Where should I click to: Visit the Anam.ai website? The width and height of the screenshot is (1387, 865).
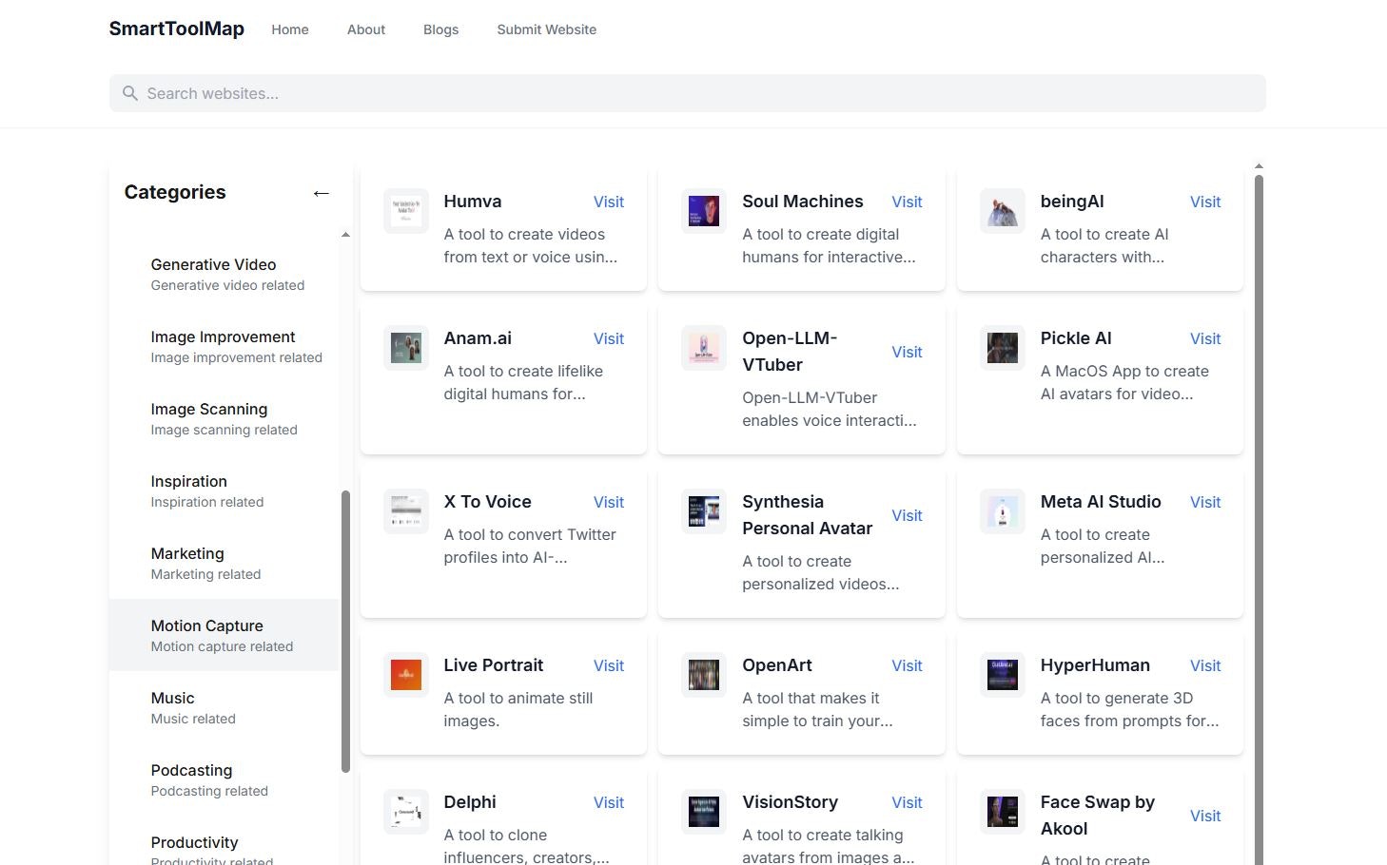(609, 338)
